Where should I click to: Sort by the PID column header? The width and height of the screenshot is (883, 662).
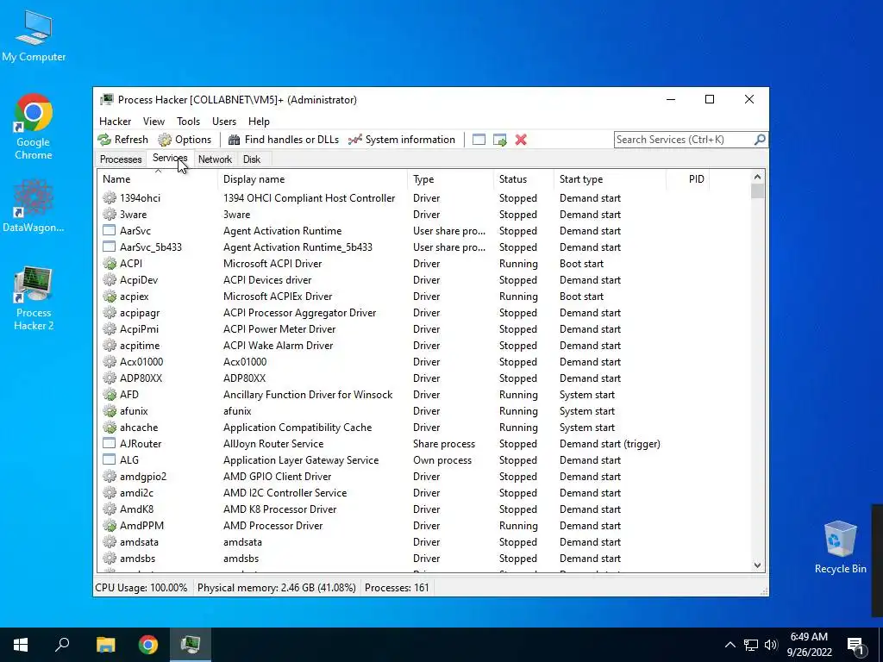tap(687, 179)
